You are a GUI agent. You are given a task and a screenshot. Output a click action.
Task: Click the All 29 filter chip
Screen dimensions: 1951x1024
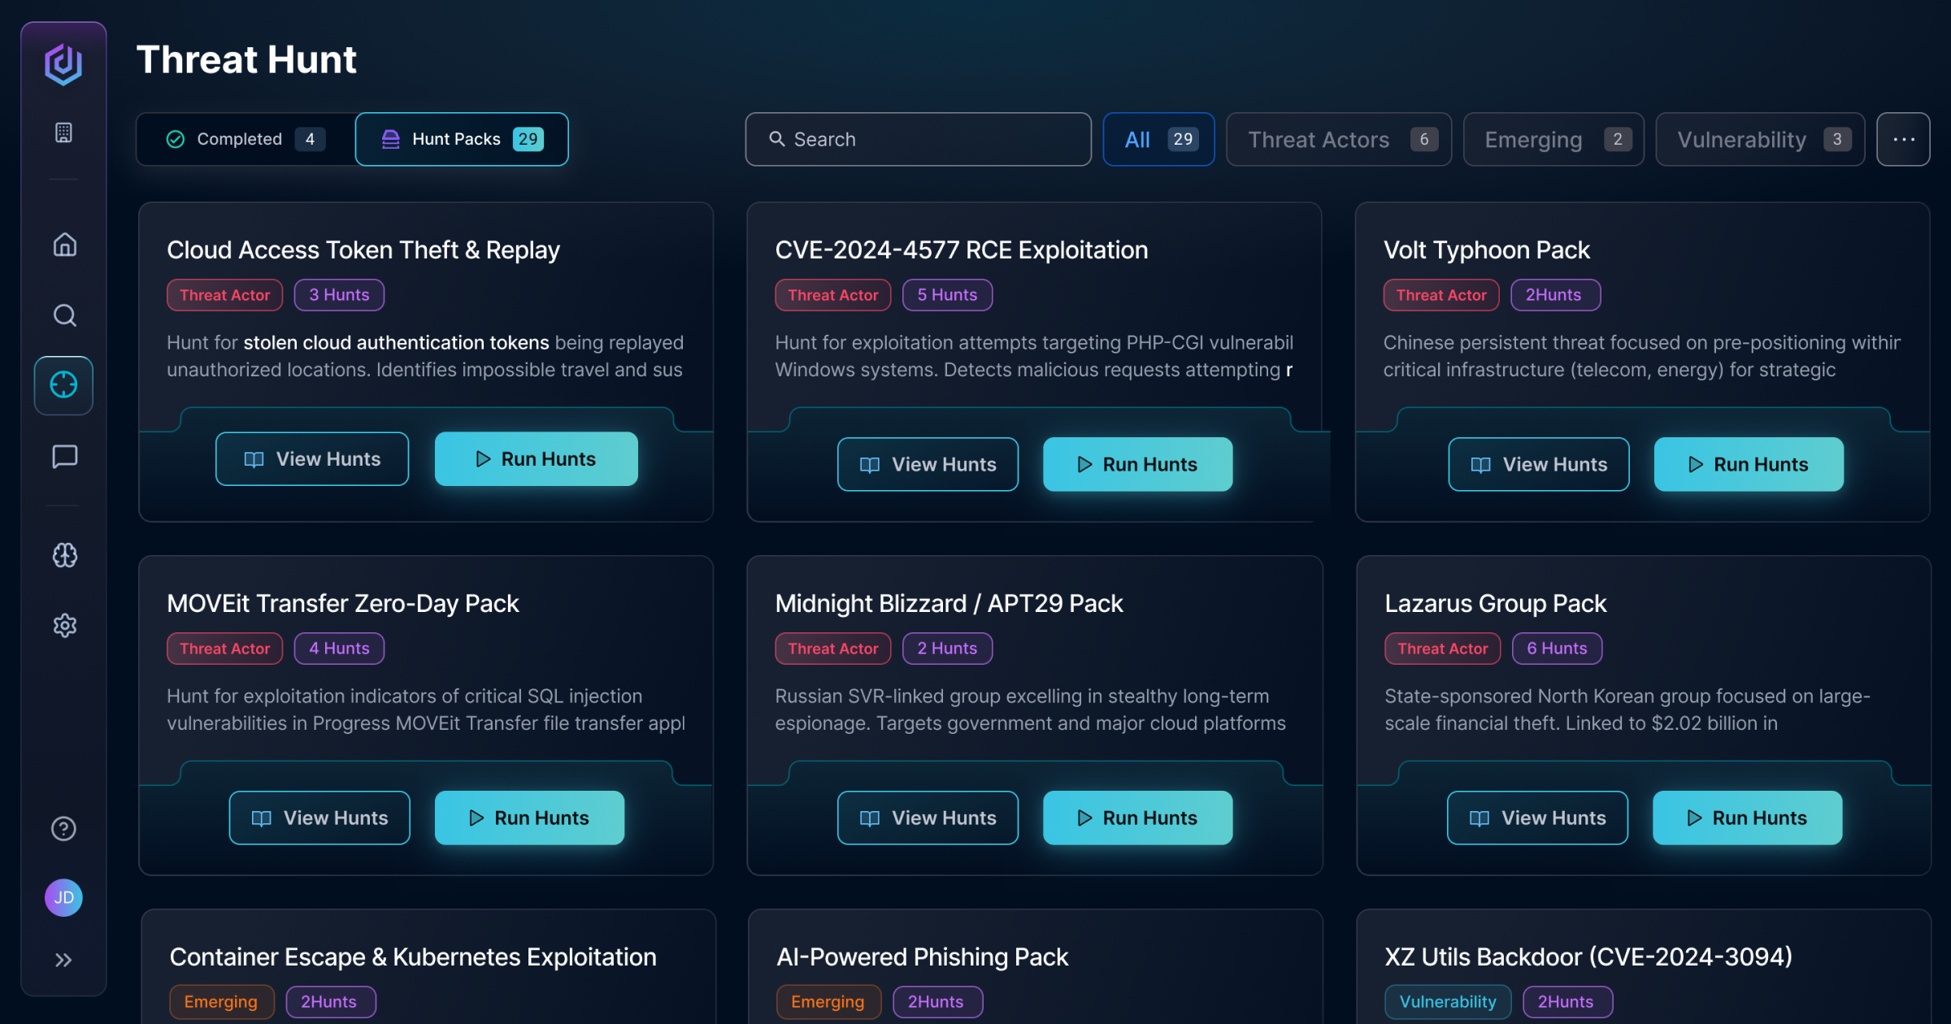(x=1158, y=140)
